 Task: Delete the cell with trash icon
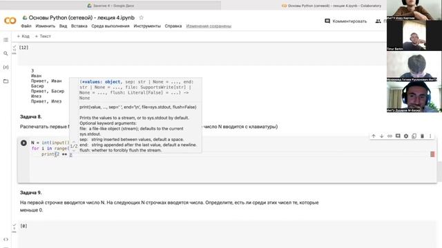(x=422, y=136)
